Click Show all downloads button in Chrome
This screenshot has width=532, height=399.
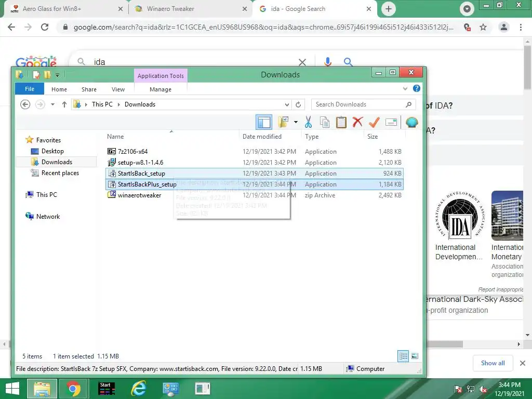(493, 363)
